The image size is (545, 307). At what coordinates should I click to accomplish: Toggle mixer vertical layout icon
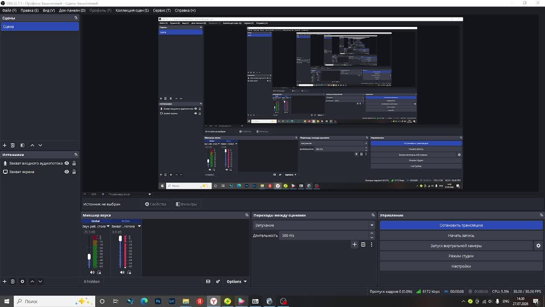(x=208, y=281)
